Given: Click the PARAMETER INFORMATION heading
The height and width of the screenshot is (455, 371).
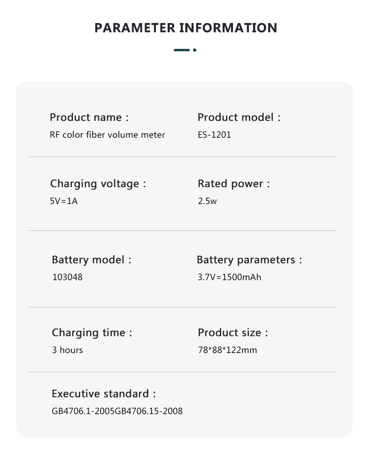Looking at the screenshot, I should point(185,28).
